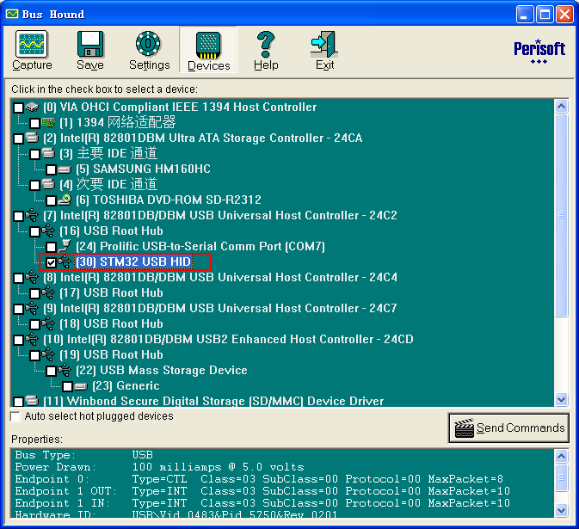Image resolution: width=579 pixels, height=529 pixels.
Task: Select the STM32 USB HID tree row
Action: coord(133,261)
